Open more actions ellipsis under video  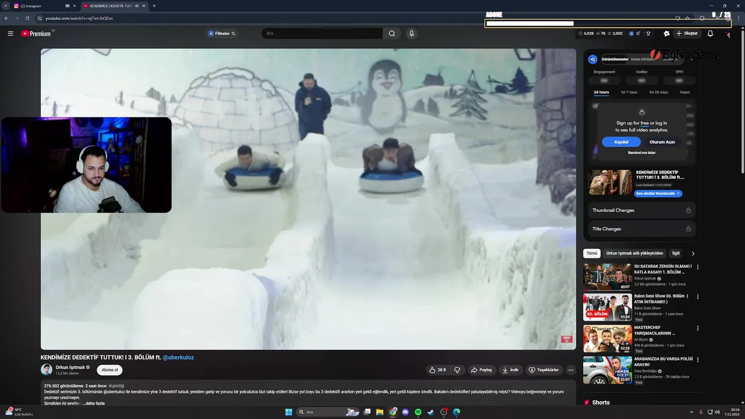pyautogui.click(x=571, y=370)
